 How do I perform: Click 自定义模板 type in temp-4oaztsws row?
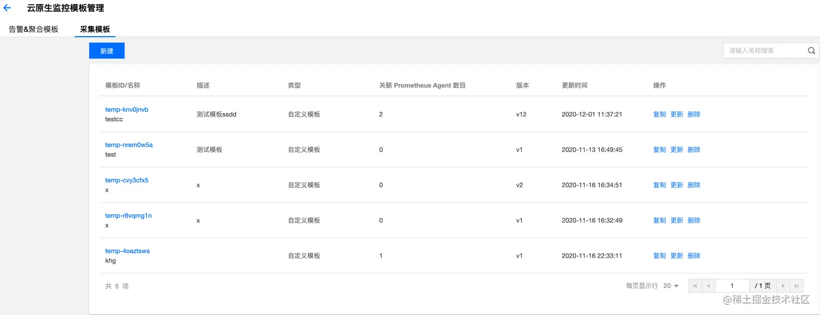click(304, 255)
